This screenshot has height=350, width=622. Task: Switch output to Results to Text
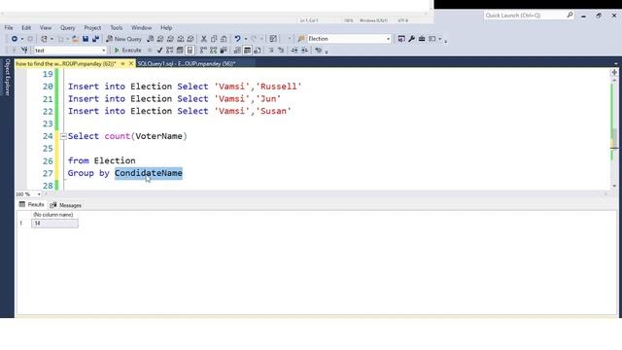click(237, 51)
